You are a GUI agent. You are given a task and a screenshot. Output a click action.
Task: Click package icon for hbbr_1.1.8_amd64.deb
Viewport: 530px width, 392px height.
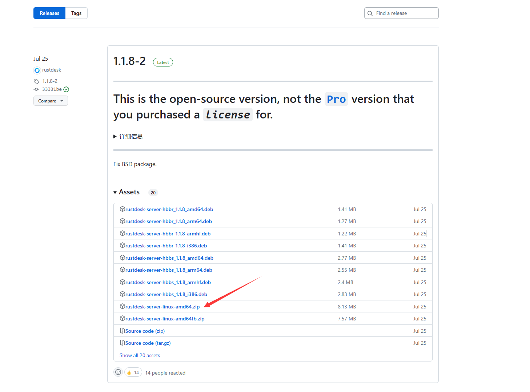[x=123, y=209]
